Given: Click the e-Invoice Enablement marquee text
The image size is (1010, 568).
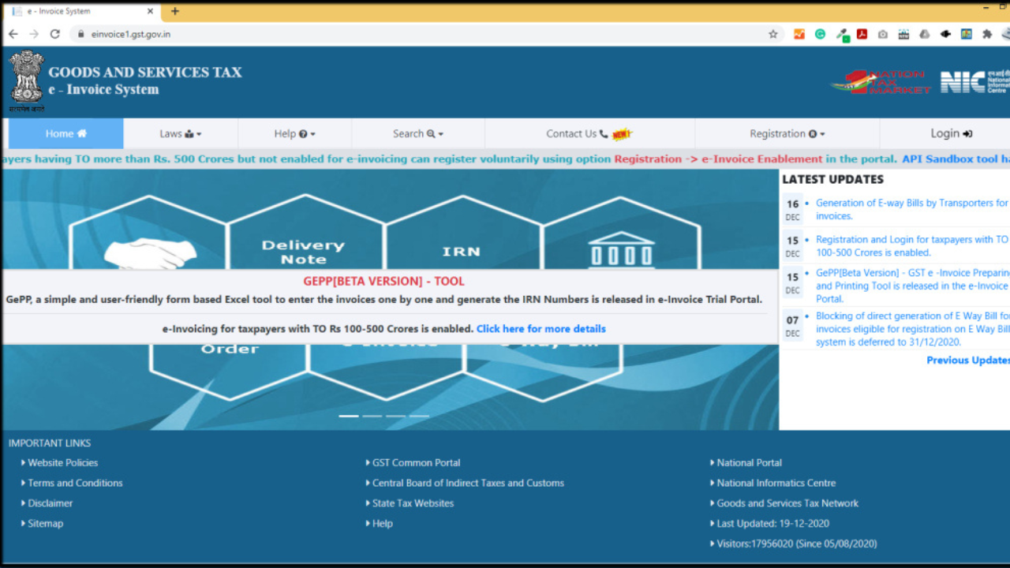Looking at the screenshot, I should [x=762, y=159].
